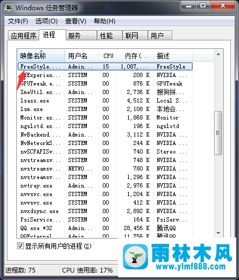Click the scrollbar down arrow

(x=218, y=233)
